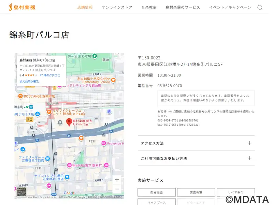Click Coffee Elementary School cafe marker
273x205 pixels.
tap(113, 80)
